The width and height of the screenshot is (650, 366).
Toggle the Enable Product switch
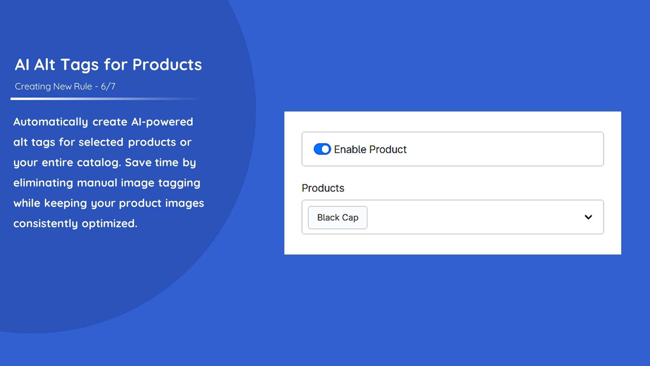click(322, 149)
